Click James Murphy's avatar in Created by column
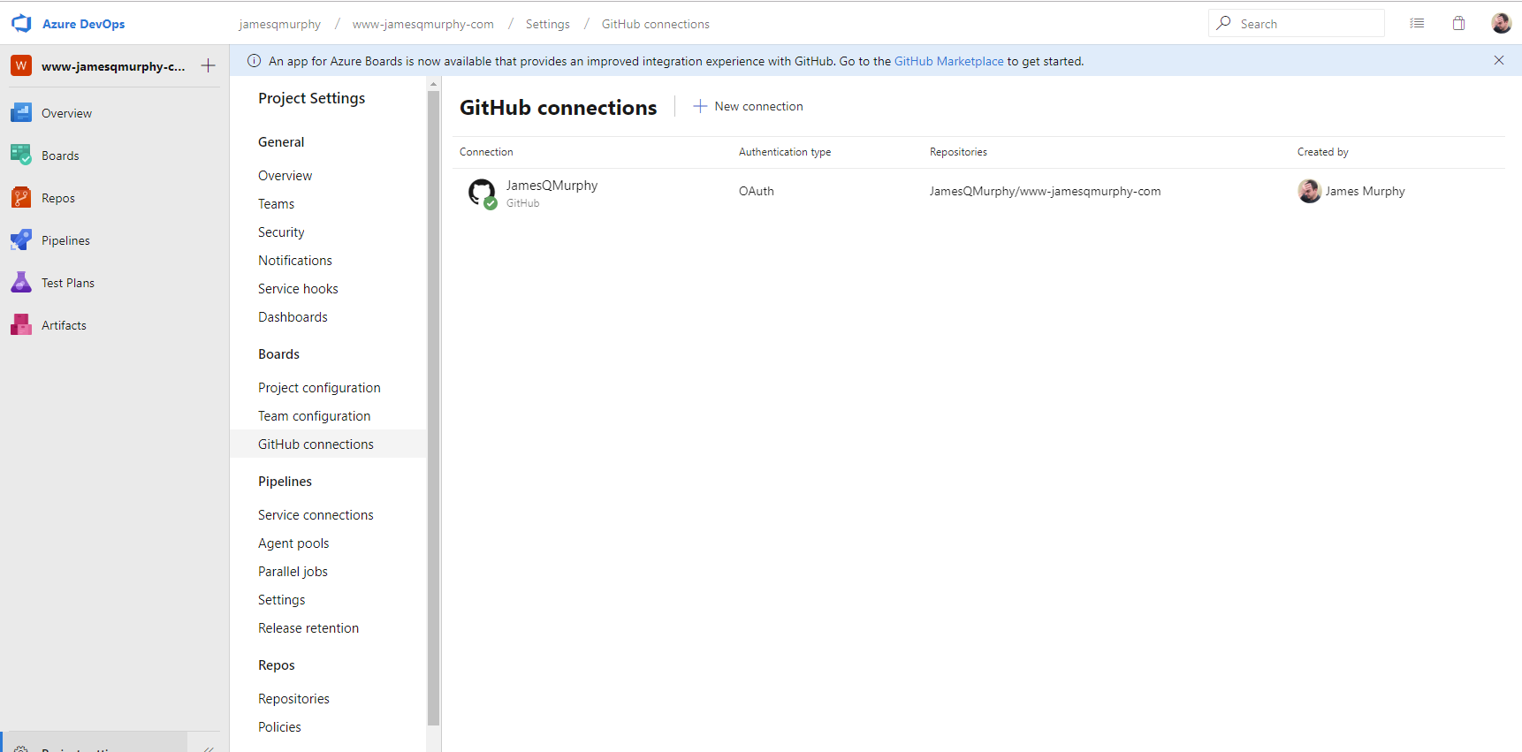The width and height of the screenshot is (1522, 752). tap(1309, 191)
